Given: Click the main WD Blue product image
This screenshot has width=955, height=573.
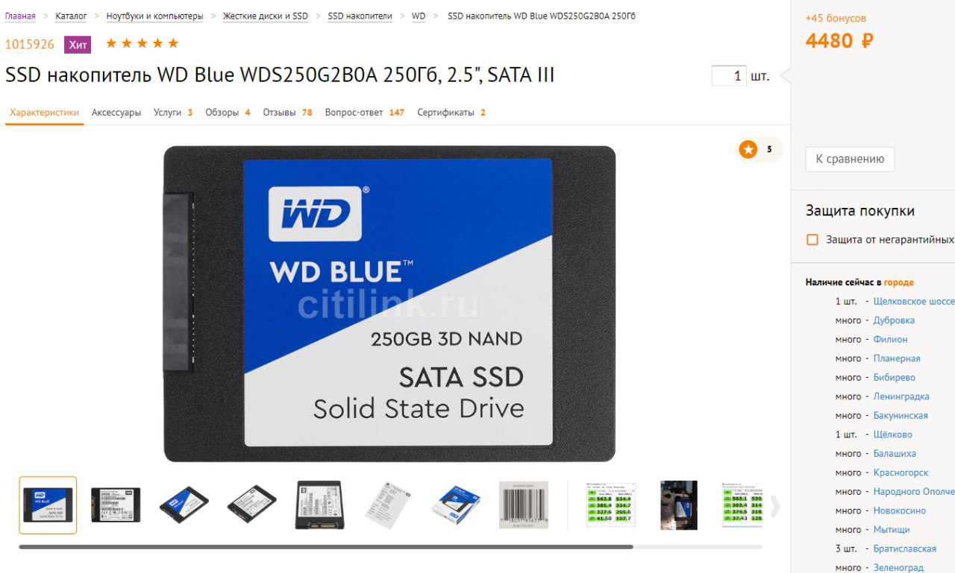Looking at the screenshot, I should pos(389,303).
